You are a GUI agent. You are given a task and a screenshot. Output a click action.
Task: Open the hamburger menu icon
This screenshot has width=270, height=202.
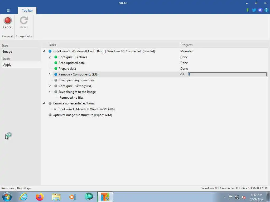point(8,11)
